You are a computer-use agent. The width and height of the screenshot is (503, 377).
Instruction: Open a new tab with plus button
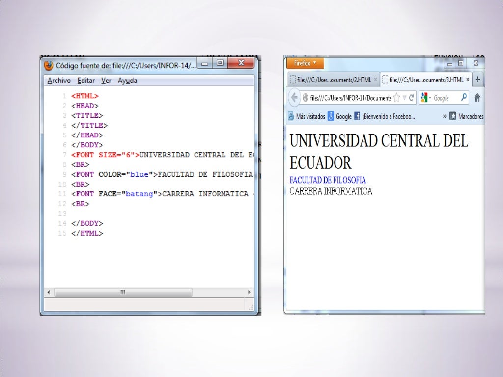[x=478, y=80]
